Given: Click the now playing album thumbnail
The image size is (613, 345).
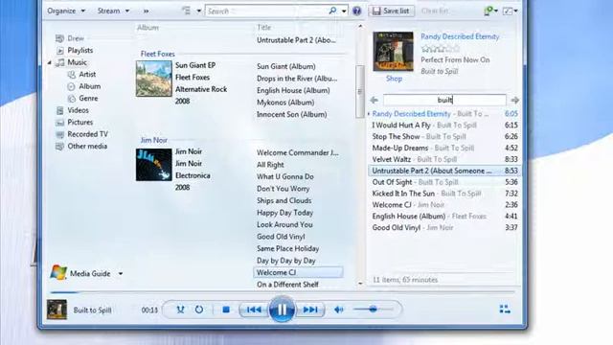Looking at the screenshot, I should pyautogui.click(x=57, y=310).
